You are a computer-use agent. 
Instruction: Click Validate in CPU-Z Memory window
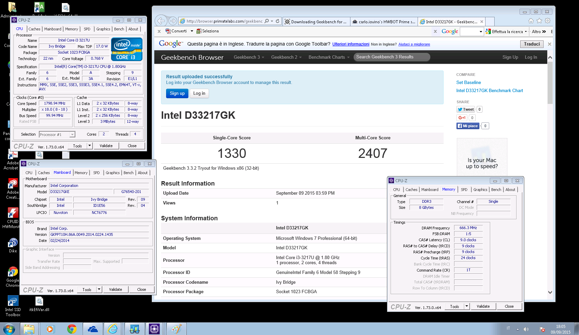point(483,306)
